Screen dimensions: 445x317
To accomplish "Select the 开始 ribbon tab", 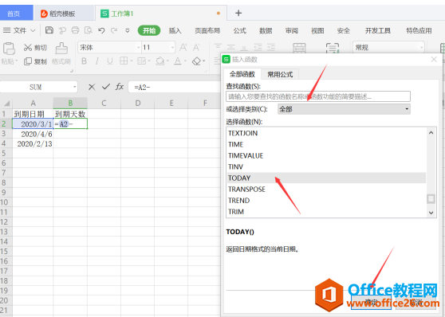I will pyautogui.click(x=149, y=30).
